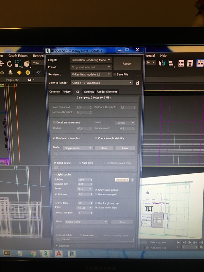Open AutoCAD from taskbar
The width and height of the screenshot is (204, 272).
point(59,254)
